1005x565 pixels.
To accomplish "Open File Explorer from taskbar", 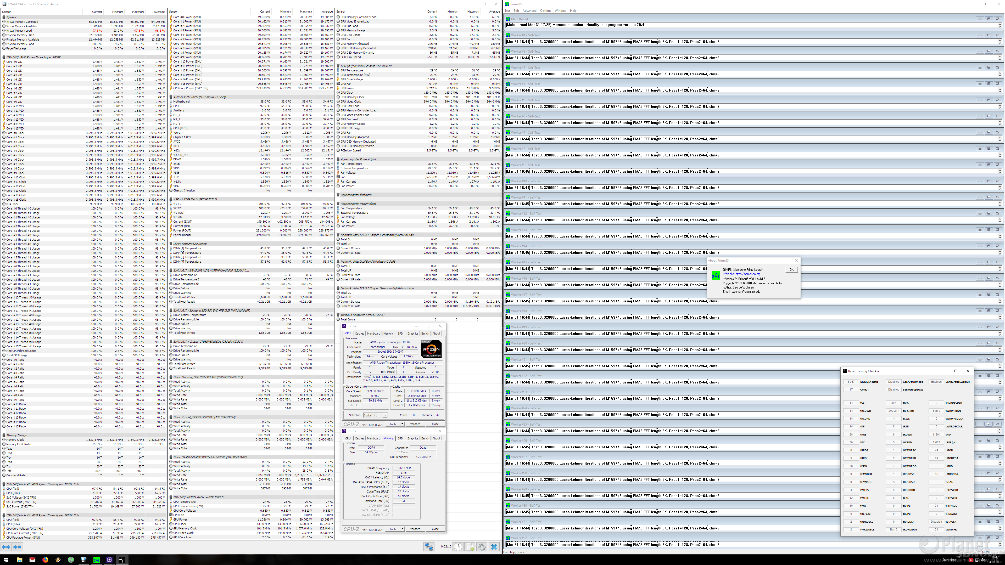I will pyautogui.click(x=20, y=560).
